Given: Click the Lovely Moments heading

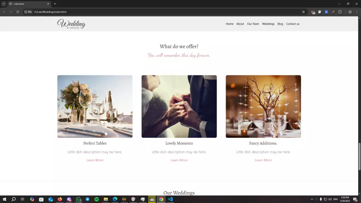Looking at the screenshot, I should [179, 143].
